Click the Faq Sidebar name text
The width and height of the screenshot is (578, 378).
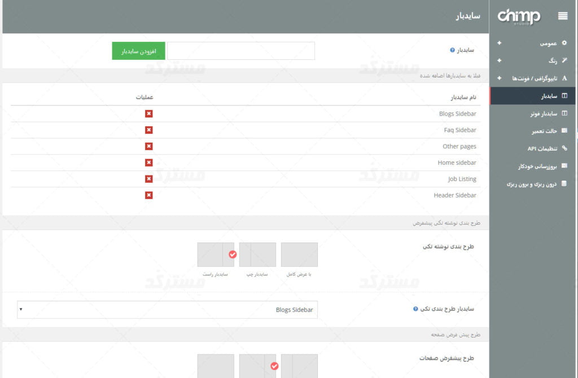pyautogui.click(x=460, y=130)
